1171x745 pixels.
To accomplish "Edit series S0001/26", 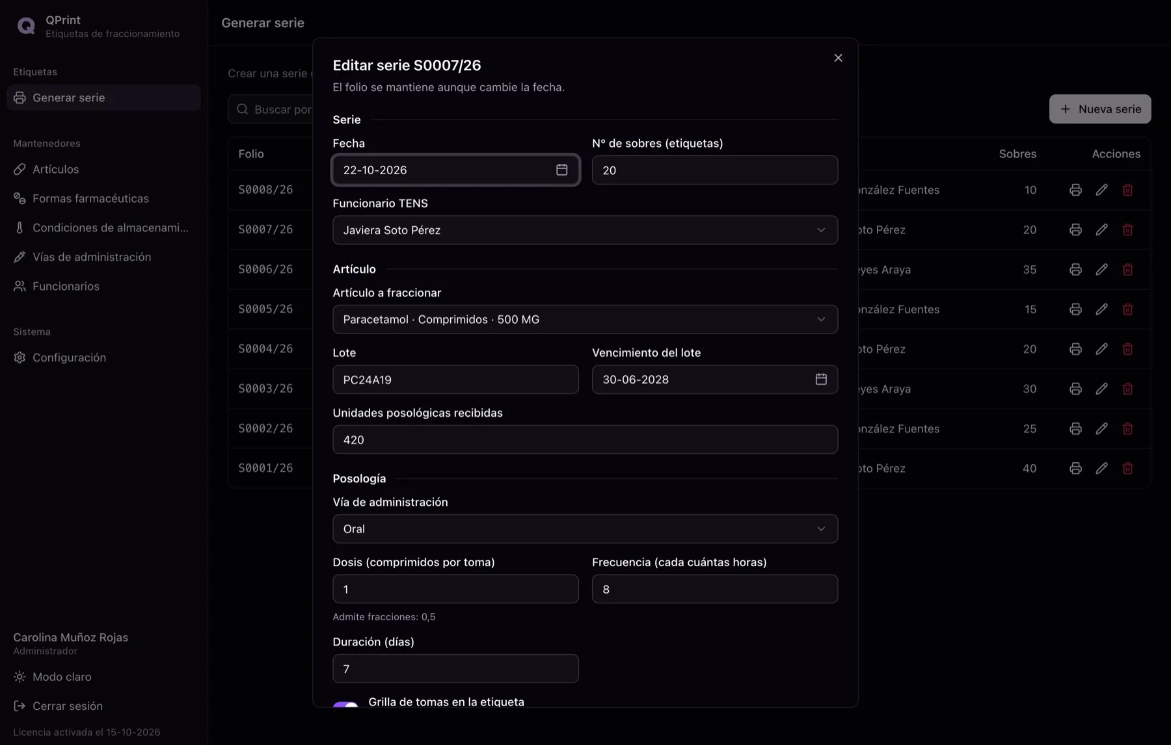I will click(x=1101, y=468).
